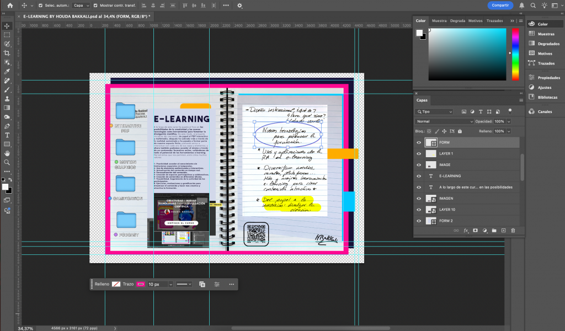This screenshot has width=565, height=331.
Task: Activate the Zoom magnifier tool
Action: tap(7, 162)
